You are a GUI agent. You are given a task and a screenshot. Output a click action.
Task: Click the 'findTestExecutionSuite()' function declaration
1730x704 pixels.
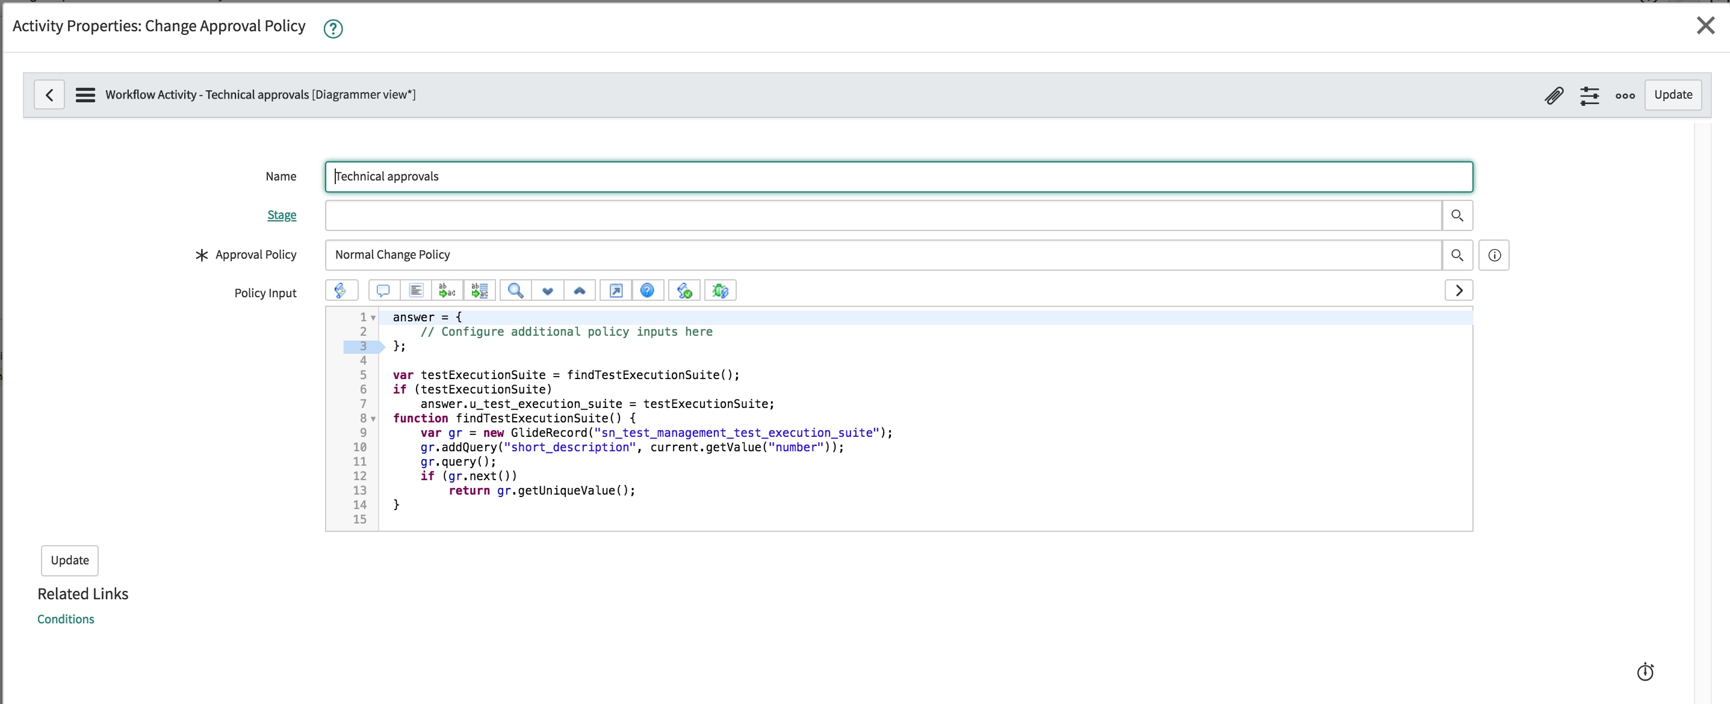click(x=513, y=418)
